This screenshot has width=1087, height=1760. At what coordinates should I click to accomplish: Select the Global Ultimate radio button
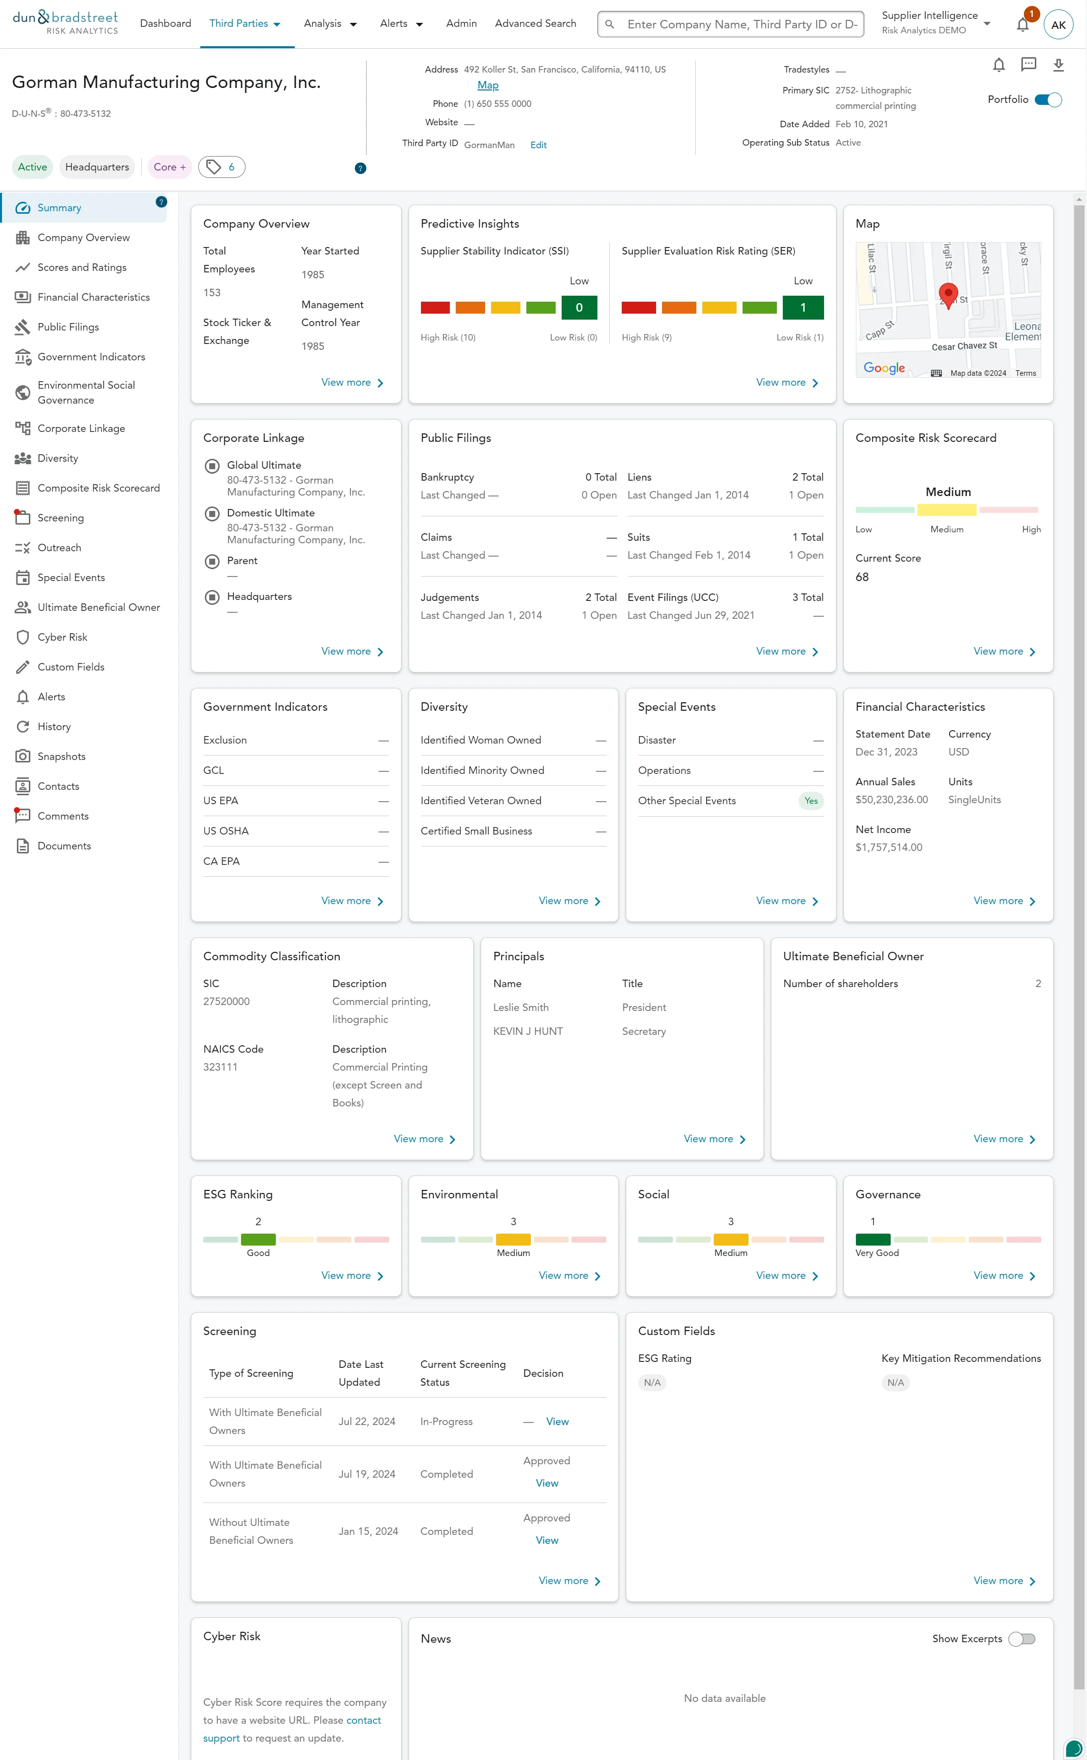point(212,466)
